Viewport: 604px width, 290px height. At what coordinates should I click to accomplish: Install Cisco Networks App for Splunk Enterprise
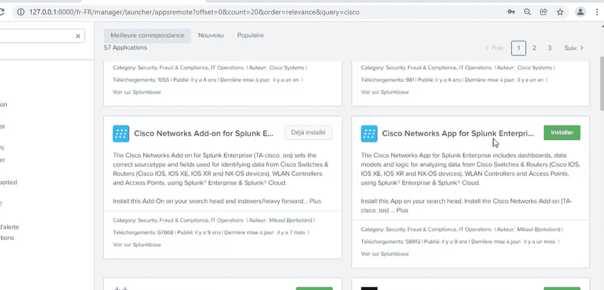[x=562, y=132]
